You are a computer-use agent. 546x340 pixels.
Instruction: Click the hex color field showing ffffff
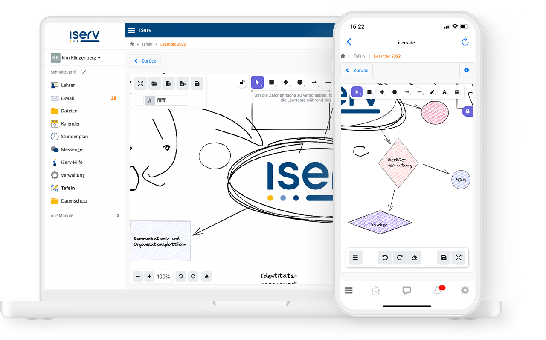(172, 100)
